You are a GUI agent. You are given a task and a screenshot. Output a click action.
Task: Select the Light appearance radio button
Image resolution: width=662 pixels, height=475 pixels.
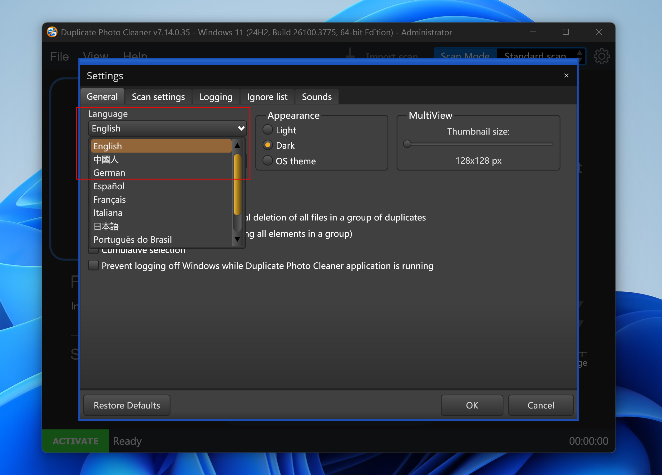268,130
